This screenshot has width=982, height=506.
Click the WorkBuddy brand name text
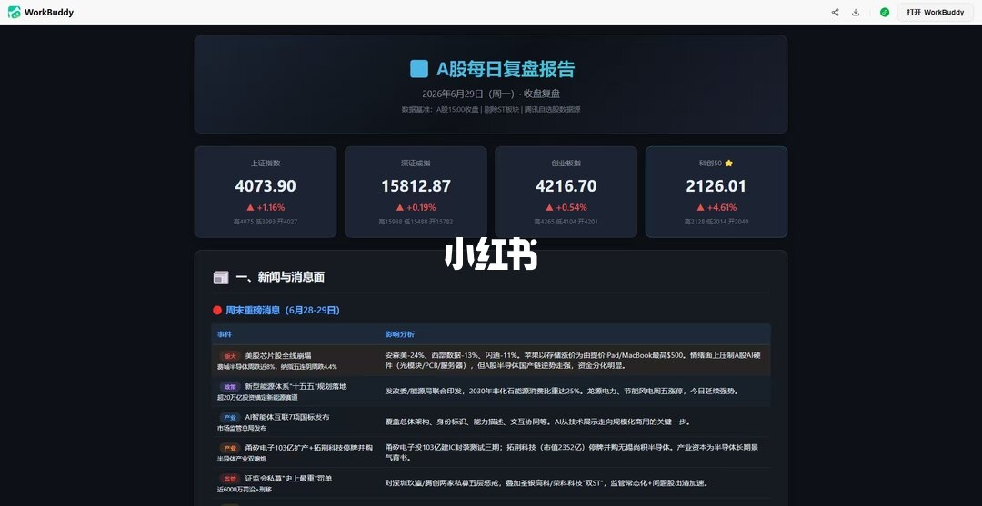click(49, 12)
